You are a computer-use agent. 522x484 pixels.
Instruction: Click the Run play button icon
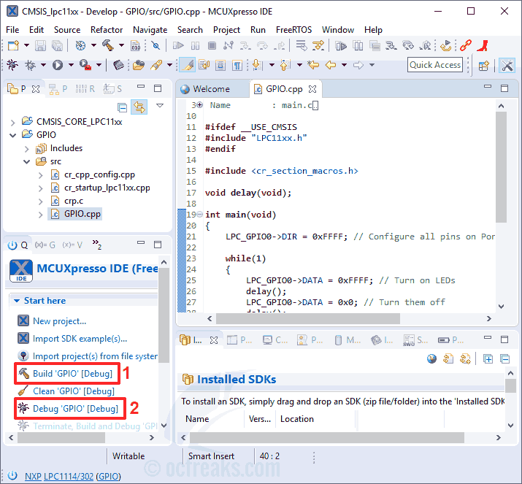[x=57, y=65]
